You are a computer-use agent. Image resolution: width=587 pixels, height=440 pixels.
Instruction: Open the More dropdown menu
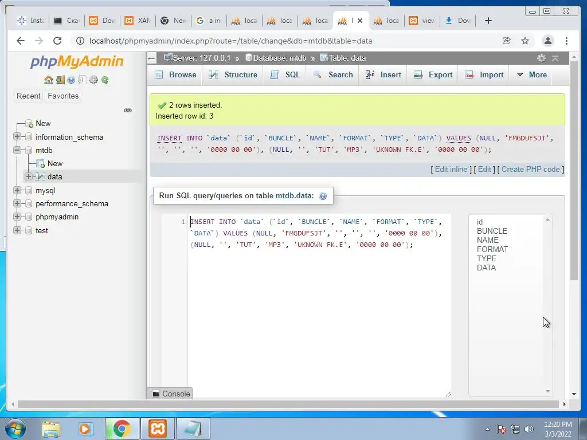point(531,74)
